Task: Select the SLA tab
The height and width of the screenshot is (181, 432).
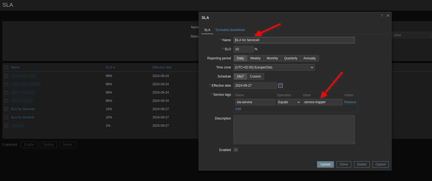Action: click(207, 30)
